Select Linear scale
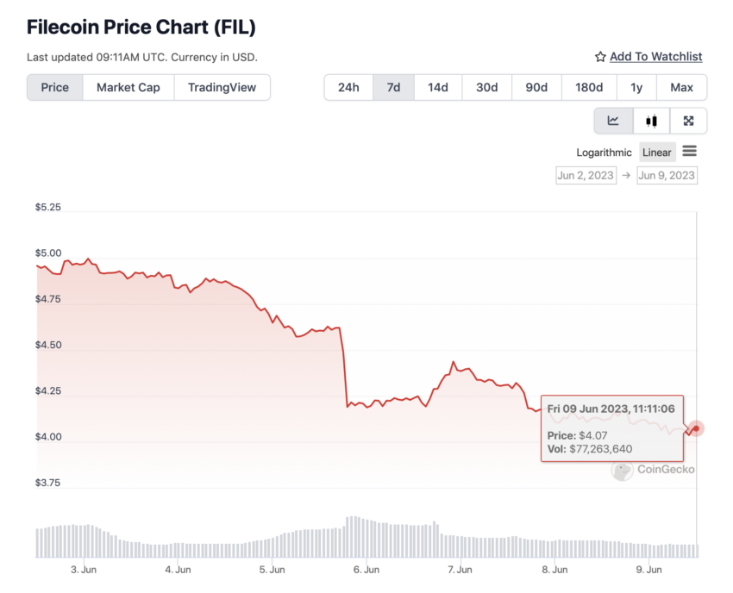This screenshot has width=733, height=593. click(657, 153)
